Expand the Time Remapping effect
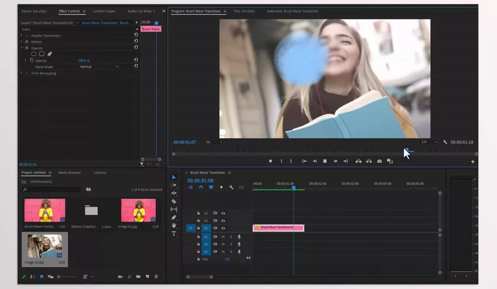 click(22, 73)
